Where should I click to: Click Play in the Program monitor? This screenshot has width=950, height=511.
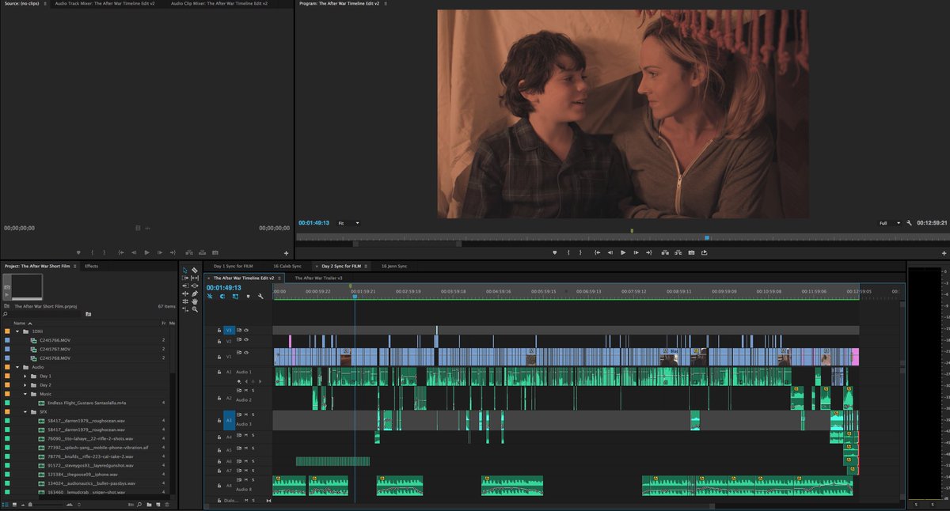coord(623,252)
